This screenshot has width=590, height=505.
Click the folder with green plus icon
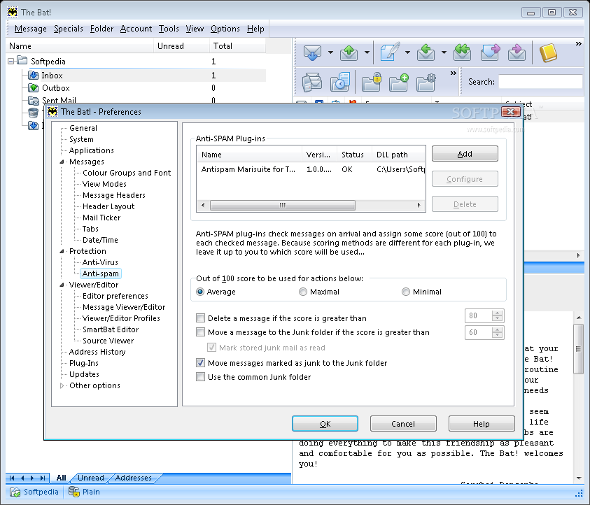click(399, 82)
